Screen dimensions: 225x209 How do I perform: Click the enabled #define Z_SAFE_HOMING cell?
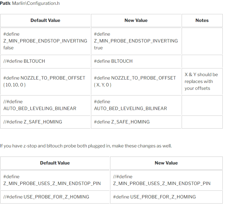(x=136, y=122)
